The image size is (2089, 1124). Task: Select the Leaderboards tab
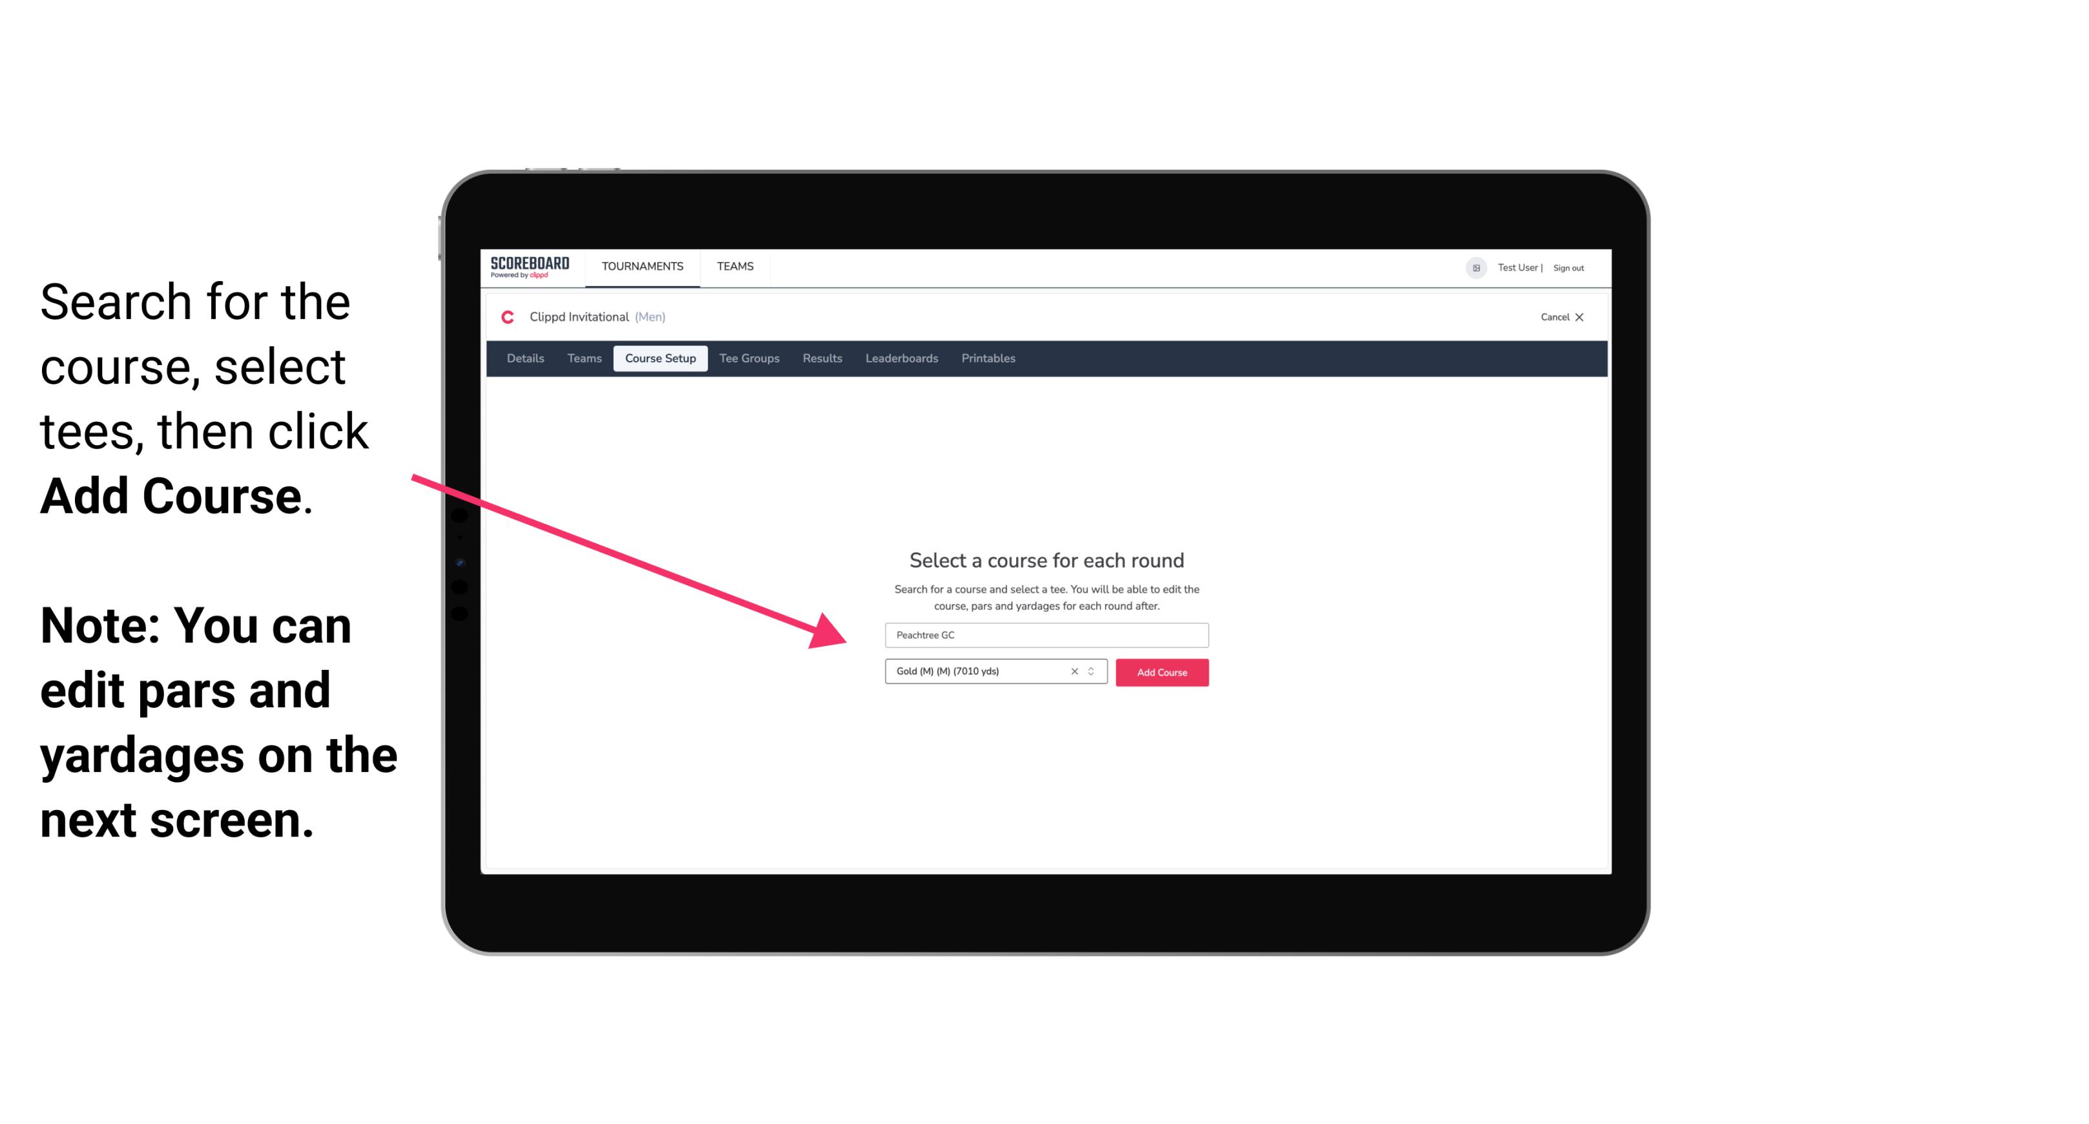(899, 359)
